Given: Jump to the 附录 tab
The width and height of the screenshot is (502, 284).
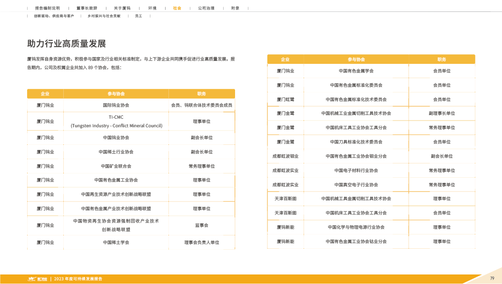Looking at the screenshot, I should (x=235, y=8).
